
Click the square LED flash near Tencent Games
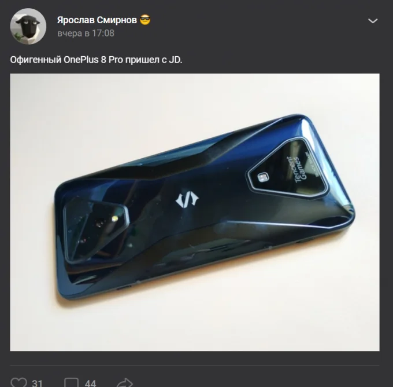263,177
